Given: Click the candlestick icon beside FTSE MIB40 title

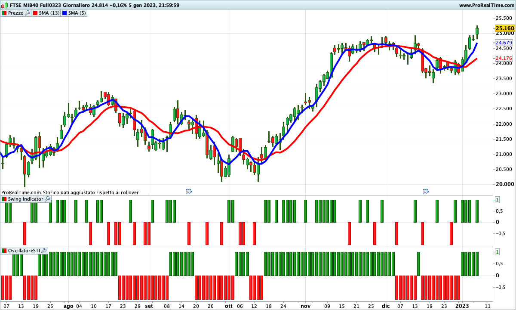Looking at the screenshot, I should tap(4, 5).
